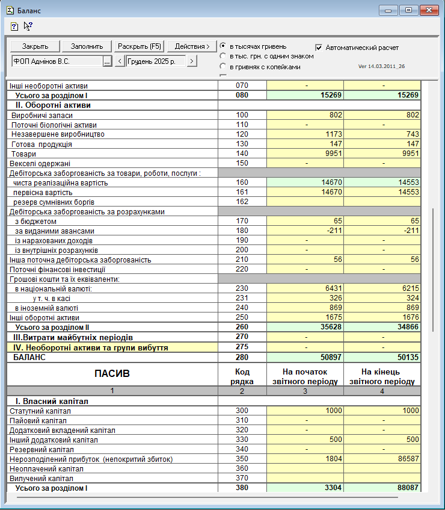Click the Раскрыть (F5) button
Screen dimensions: 445x510
click(x=140, y=46)
